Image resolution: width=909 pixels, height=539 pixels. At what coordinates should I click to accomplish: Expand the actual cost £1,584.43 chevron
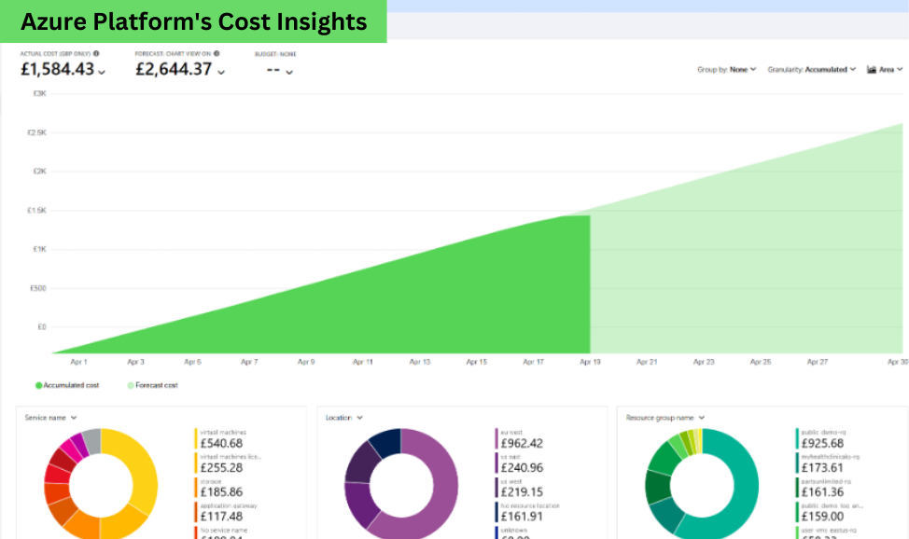tap(102, 72)
